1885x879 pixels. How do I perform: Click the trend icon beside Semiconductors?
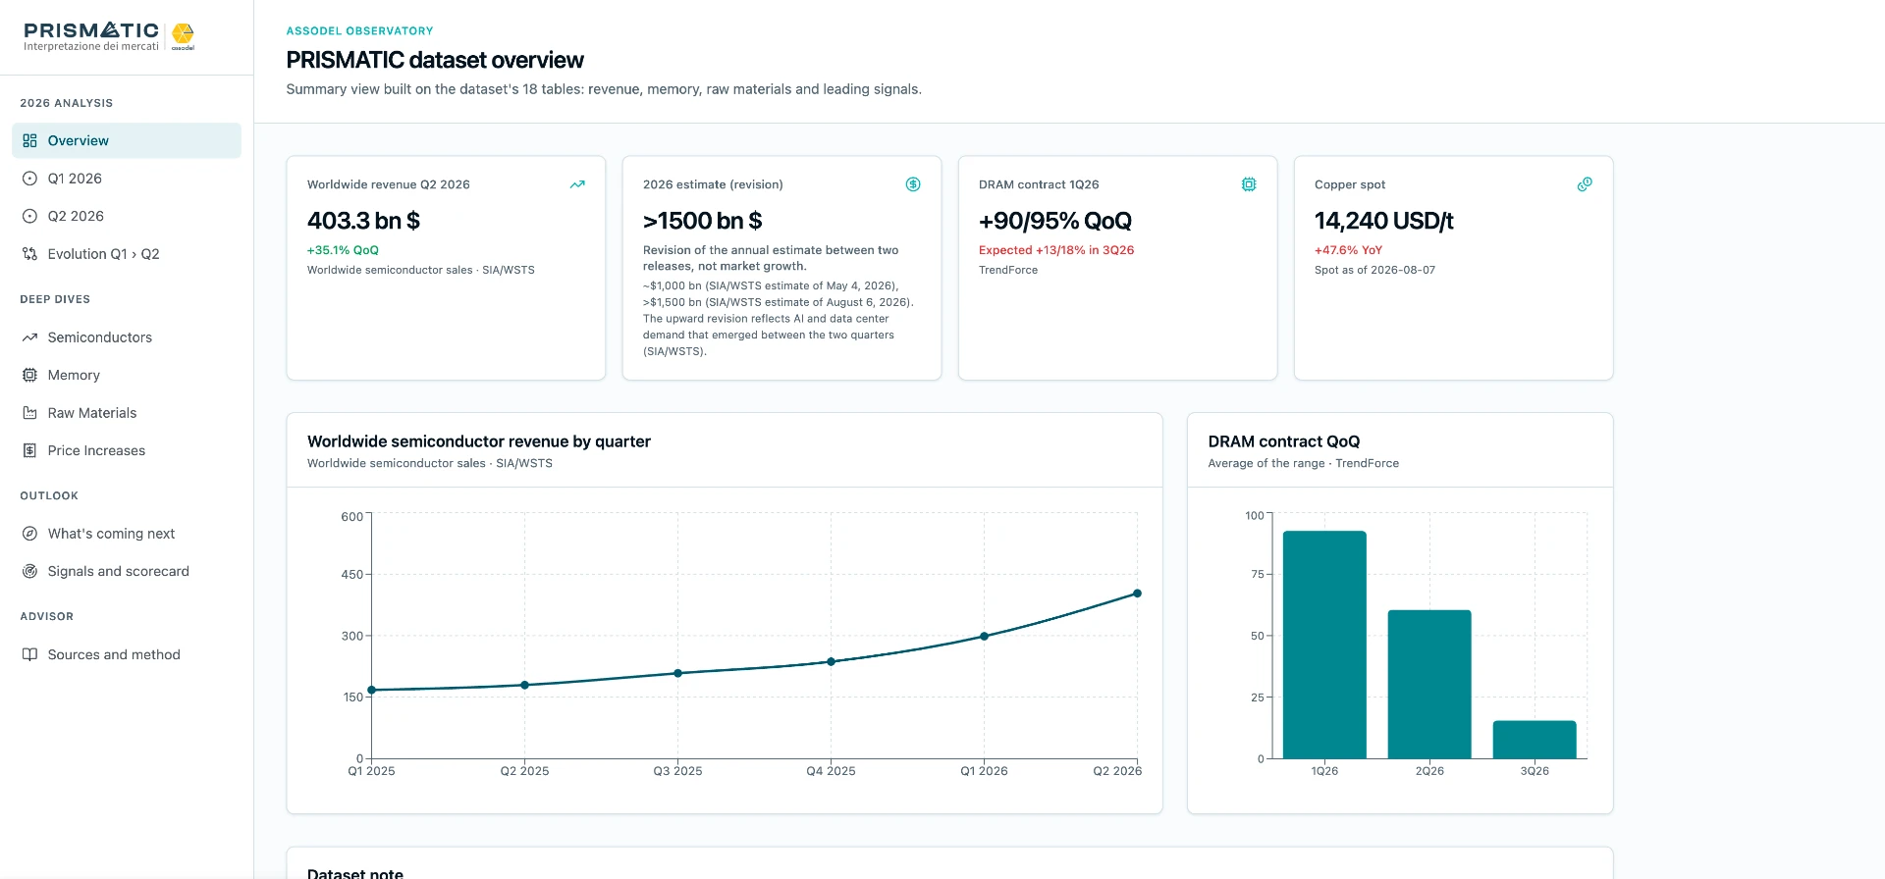(29, 337)
